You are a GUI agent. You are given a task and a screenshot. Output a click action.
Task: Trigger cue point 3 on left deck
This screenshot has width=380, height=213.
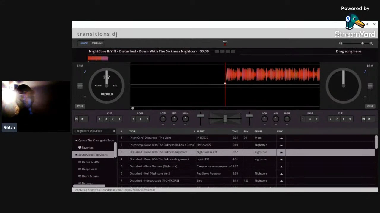113,119
